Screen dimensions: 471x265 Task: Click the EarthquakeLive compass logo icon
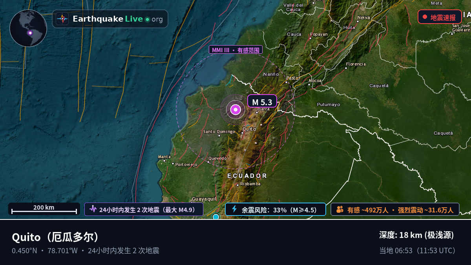click(x=62, y=19)
